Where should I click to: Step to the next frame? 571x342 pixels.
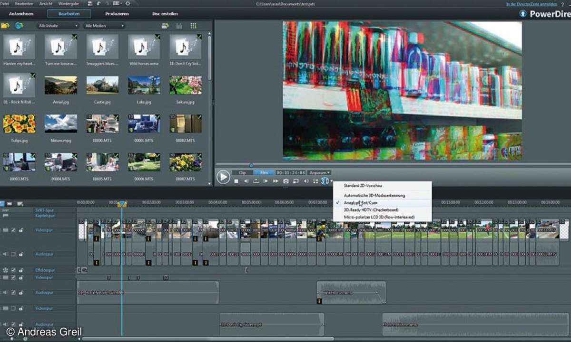point(266,181)
